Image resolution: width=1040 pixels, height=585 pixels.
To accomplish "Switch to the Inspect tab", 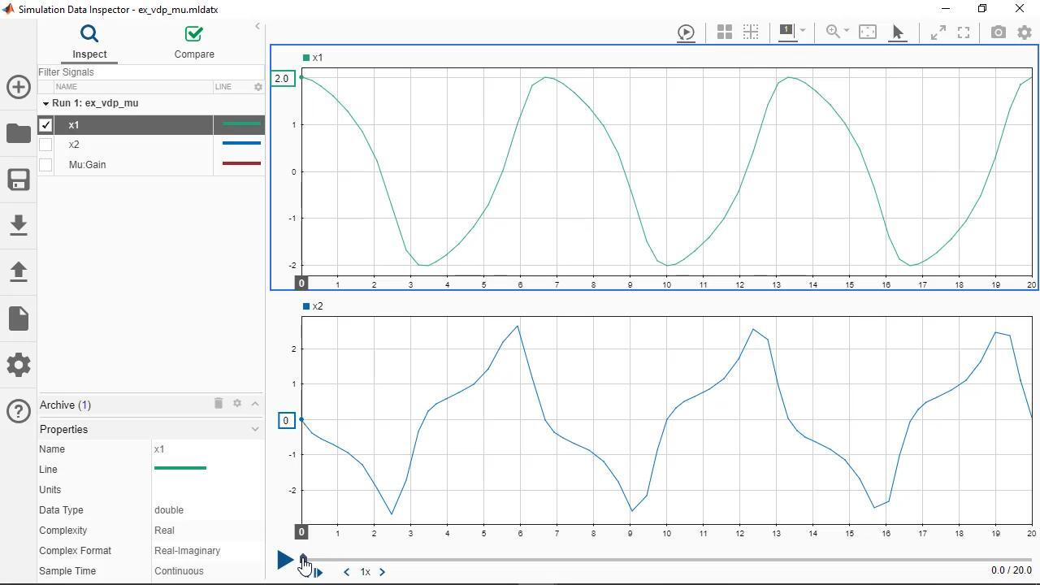I will (89, 42).
